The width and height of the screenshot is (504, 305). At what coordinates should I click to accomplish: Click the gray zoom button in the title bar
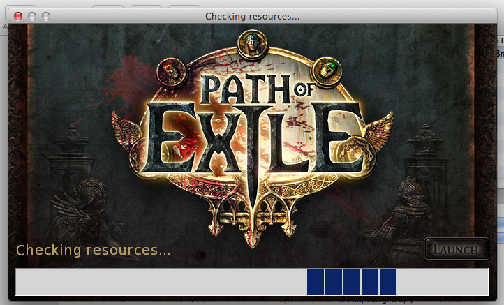(x=46, y=16)
